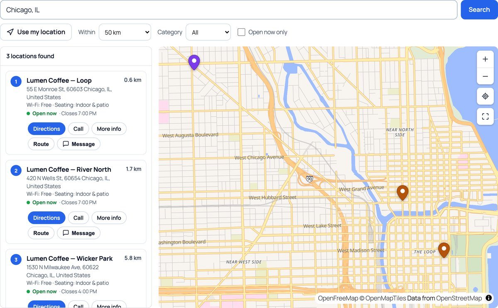Screen dimensions: 498x308
Task: Get Directions to Lumen Coffee River North
Action: tap(46, 218)
